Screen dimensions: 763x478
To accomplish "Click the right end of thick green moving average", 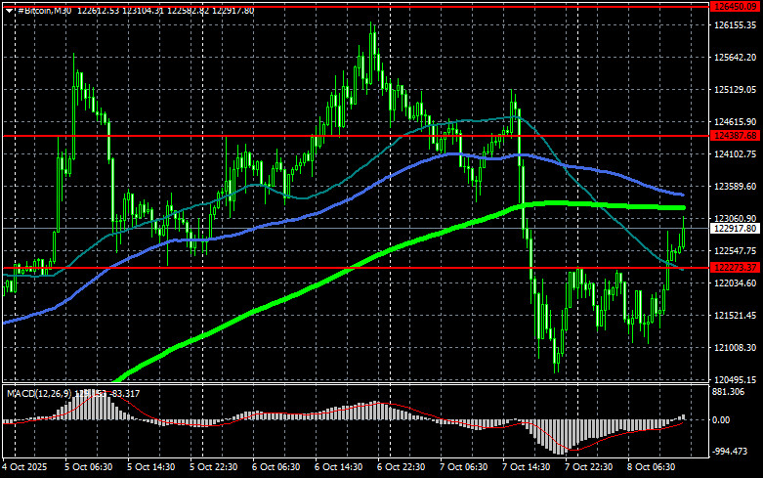I will click(682, 207).
